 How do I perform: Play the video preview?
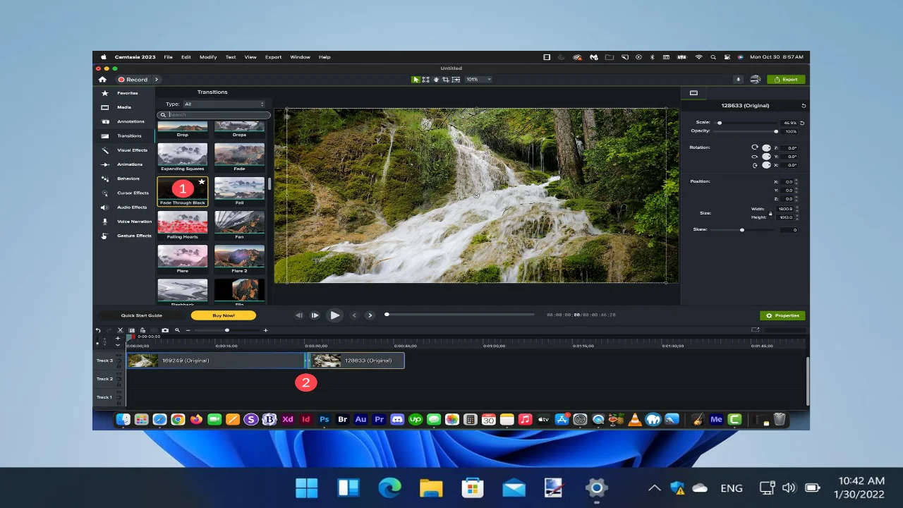[x=335, y=315]
